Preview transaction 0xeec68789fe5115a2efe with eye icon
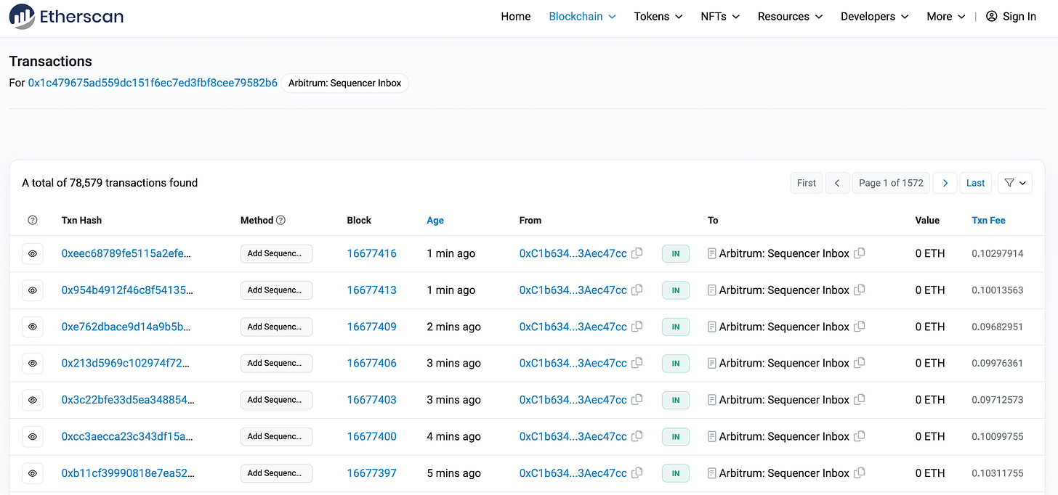The height and width of the screenshot is (495, 1058). tap(33, 253)
